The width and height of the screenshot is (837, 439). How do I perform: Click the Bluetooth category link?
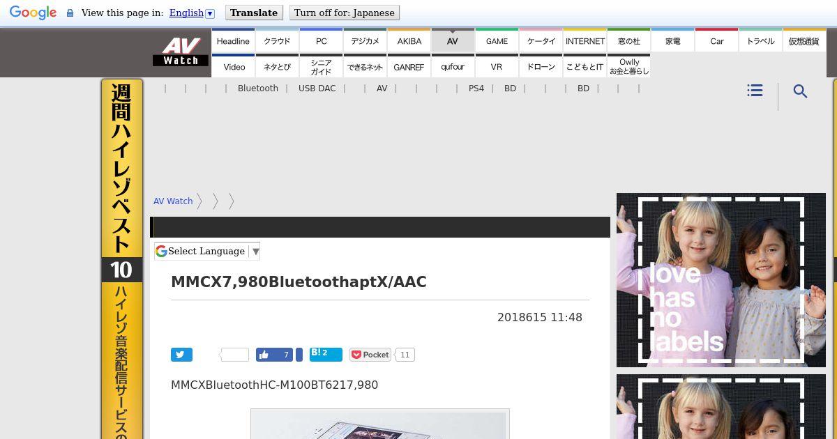[x=258, y=88]
